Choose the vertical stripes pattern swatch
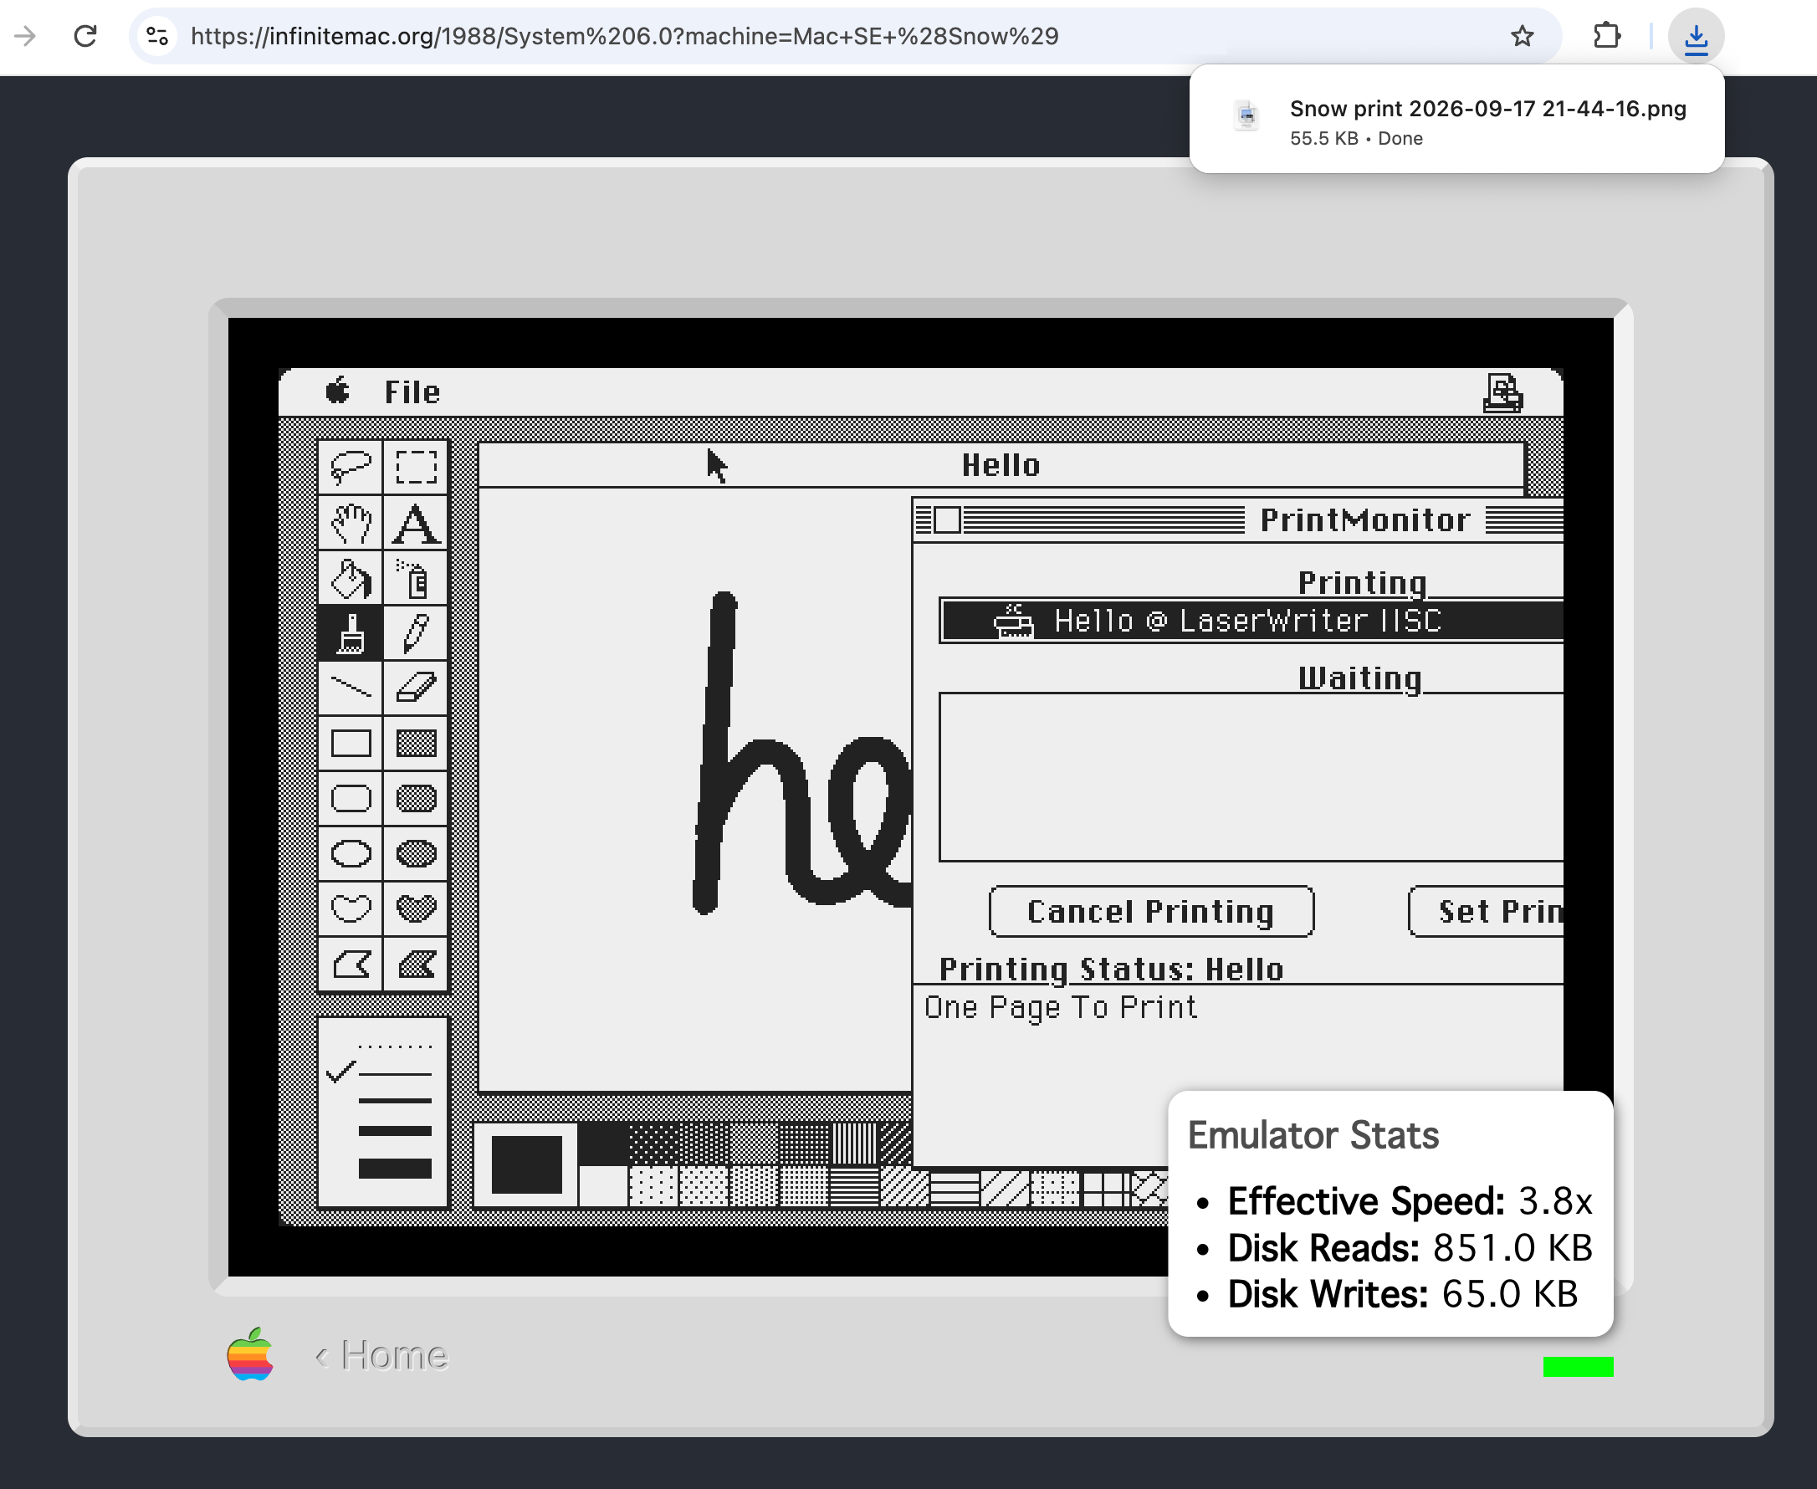This screenshot has width=1817, height=1489. (x=853, y=1145)
